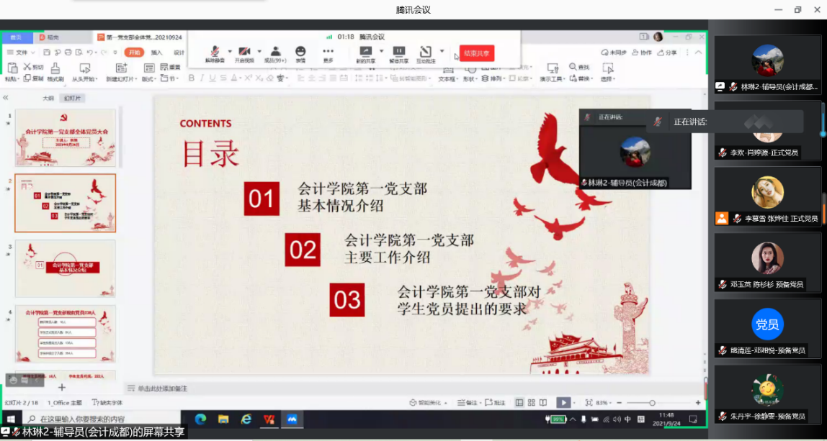Toggle strikethrough text formatting
The image size is (827, 441).
tap(223, 78)
